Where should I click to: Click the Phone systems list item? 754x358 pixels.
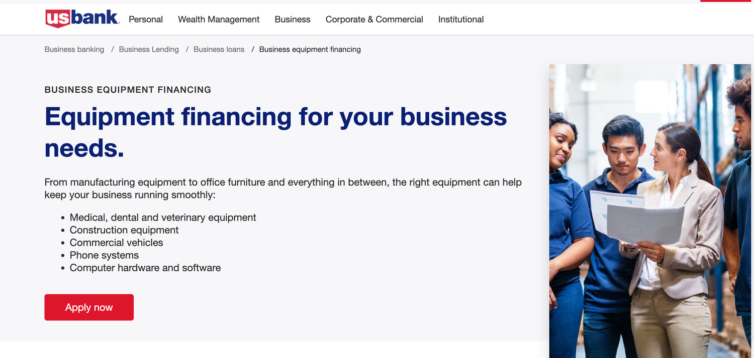[104, 255]
